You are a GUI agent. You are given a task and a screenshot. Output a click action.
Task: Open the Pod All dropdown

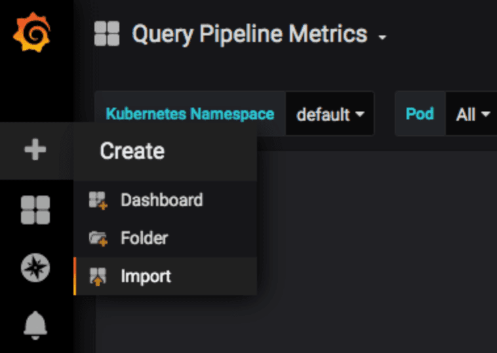(472, 114)
